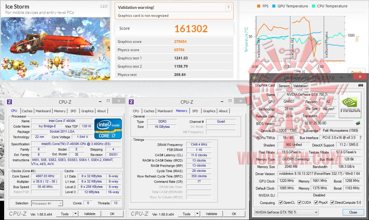Viewport: 369px width, 220px height.
Task: Click the GPU-Z screenshot camera icon
Action: [360, 85]
